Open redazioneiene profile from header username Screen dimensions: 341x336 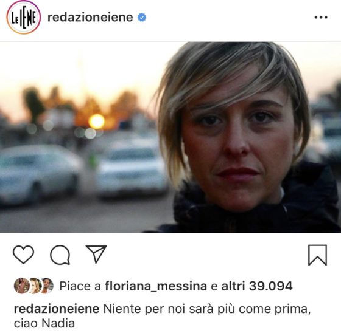pos(90,18)
